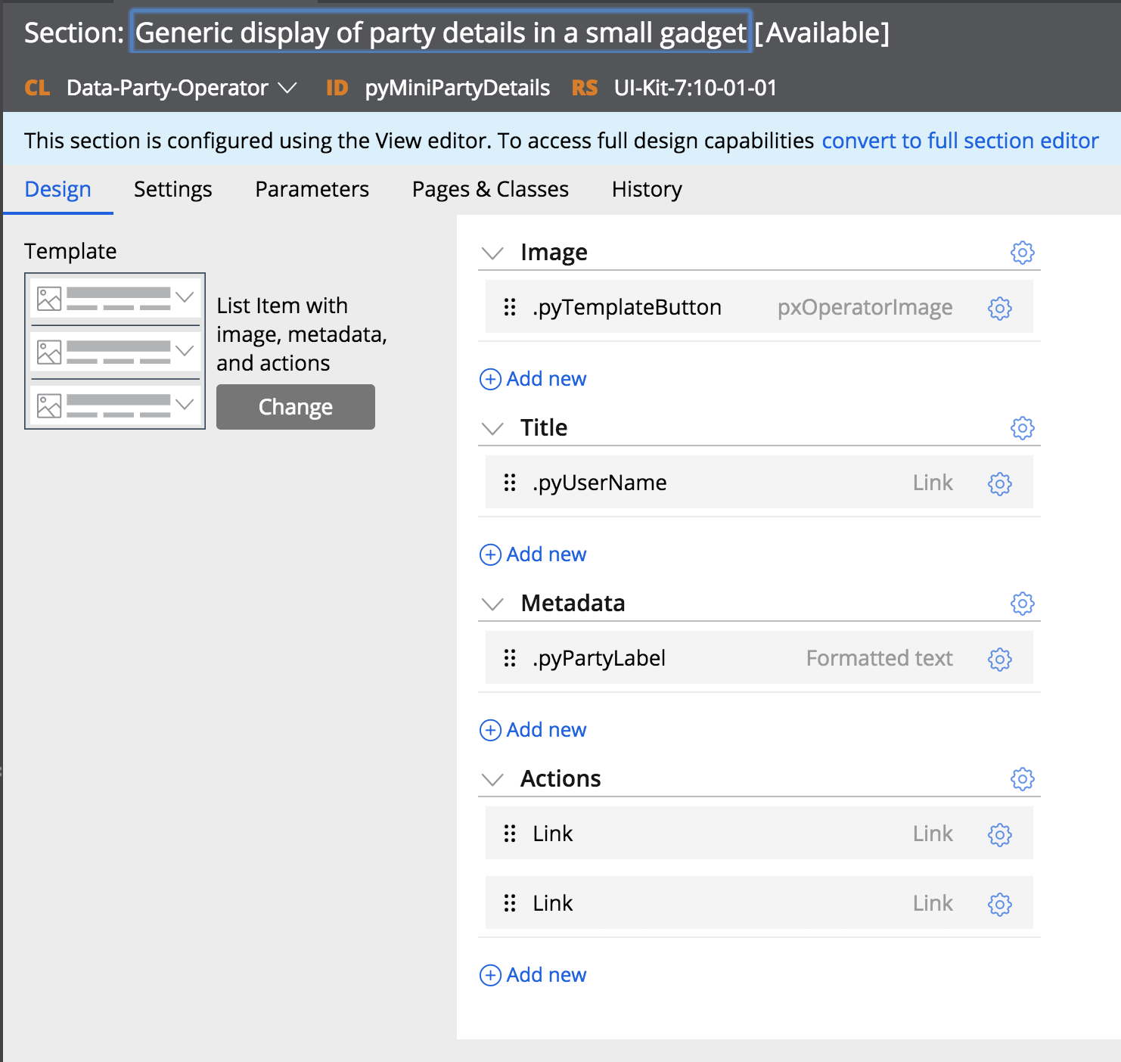Open settings gear for .pyTemplateButton field
Image resolution: width=1121 pixels, height=1062 pixels.
(999, 308)
